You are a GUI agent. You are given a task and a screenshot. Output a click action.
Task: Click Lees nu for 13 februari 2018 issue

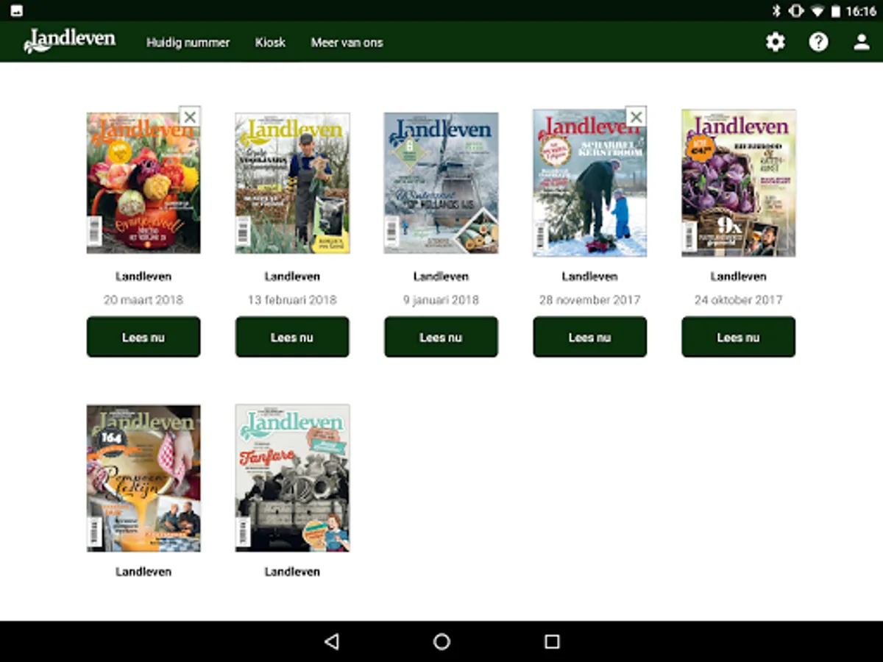tap(292, 337)
